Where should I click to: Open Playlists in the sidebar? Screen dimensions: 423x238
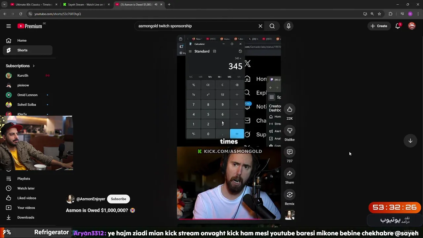(28, 179)
